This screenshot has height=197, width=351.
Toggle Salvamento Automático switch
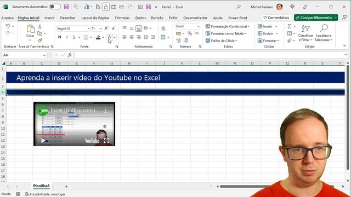[55, 7]
